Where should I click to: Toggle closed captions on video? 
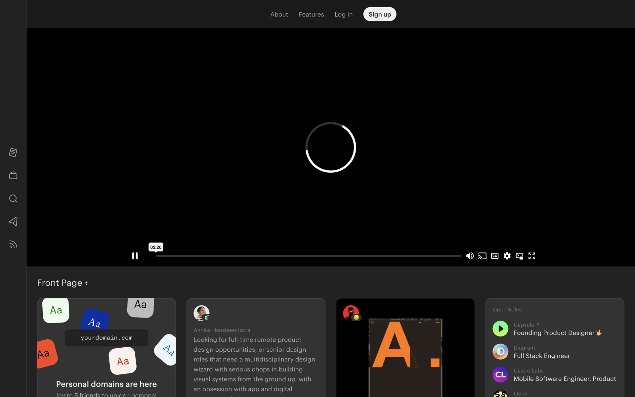pyautogui.click(x=494, y=256)
